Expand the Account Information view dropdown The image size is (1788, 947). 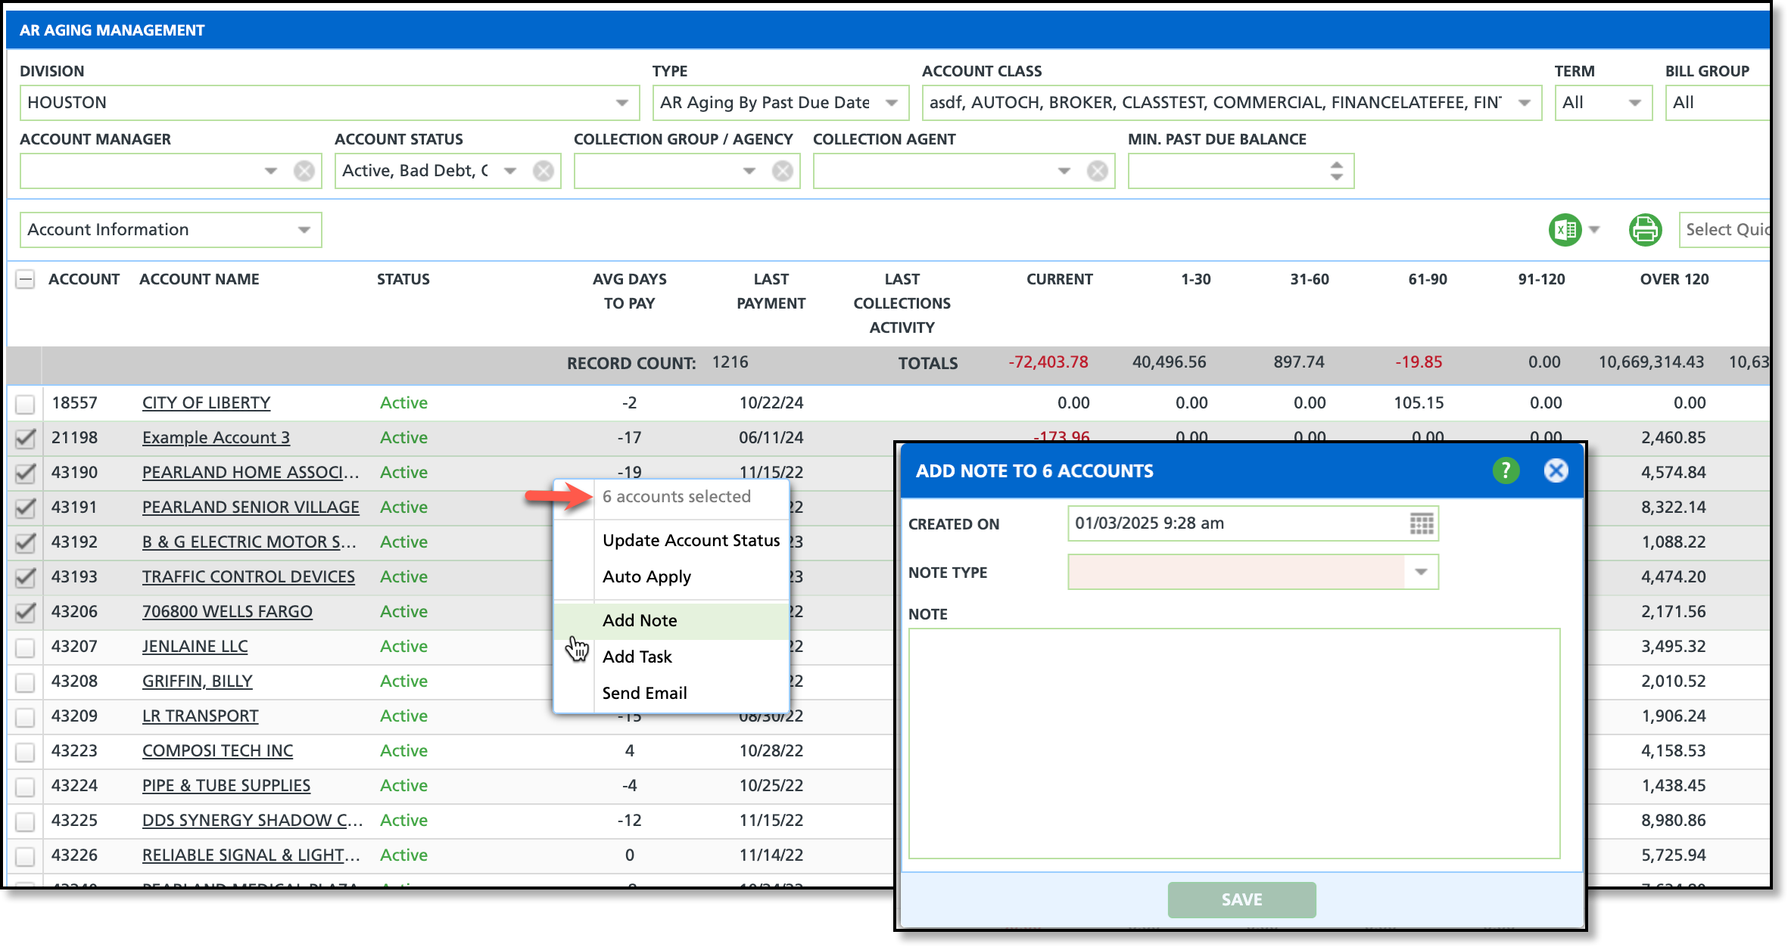[304, 230]
